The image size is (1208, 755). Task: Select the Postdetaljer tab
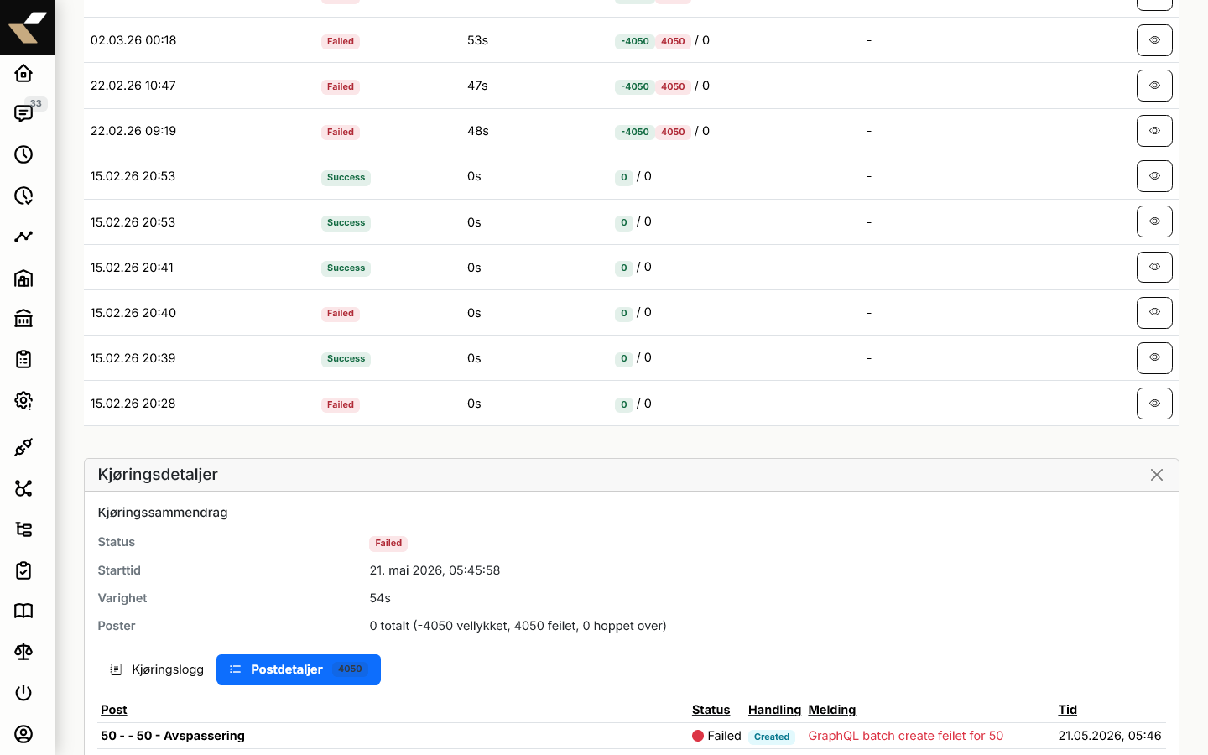click(x=299, y=669)
